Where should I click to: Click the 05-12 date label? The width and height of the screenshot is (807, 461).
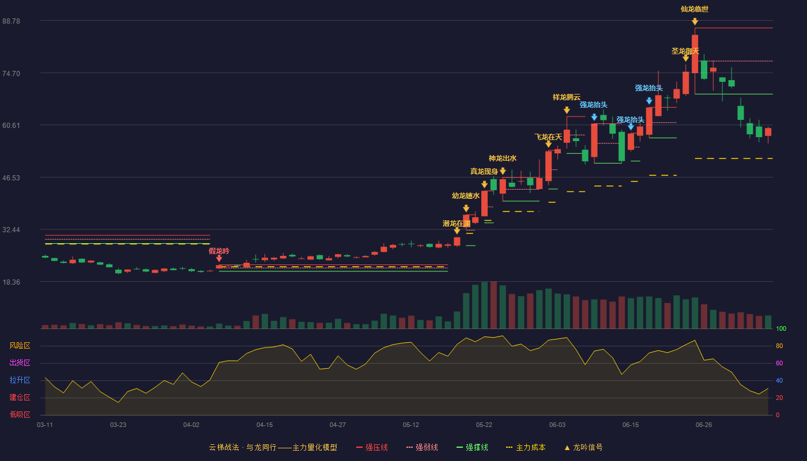click(x=411, y=425)
